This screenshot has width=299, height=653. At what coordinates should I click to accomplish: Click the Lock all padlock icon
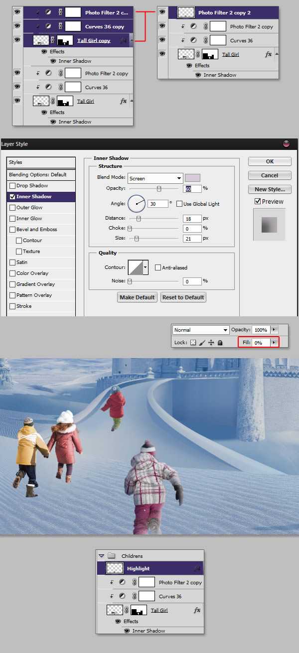[220, 343]
